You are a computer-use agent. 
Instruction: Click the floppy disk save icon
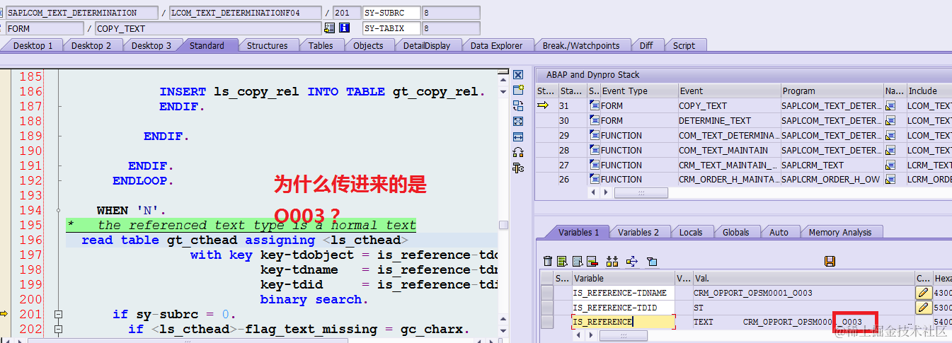tap(830, 262)
